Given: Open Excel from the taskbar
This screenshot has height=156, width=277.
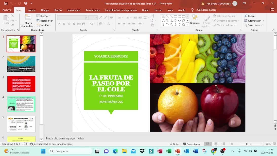Looking at the screenshot, I should [169, 151].
